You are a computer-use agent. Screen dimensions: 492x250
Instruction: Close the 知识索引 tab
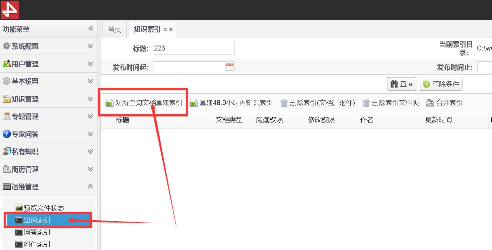171,29
